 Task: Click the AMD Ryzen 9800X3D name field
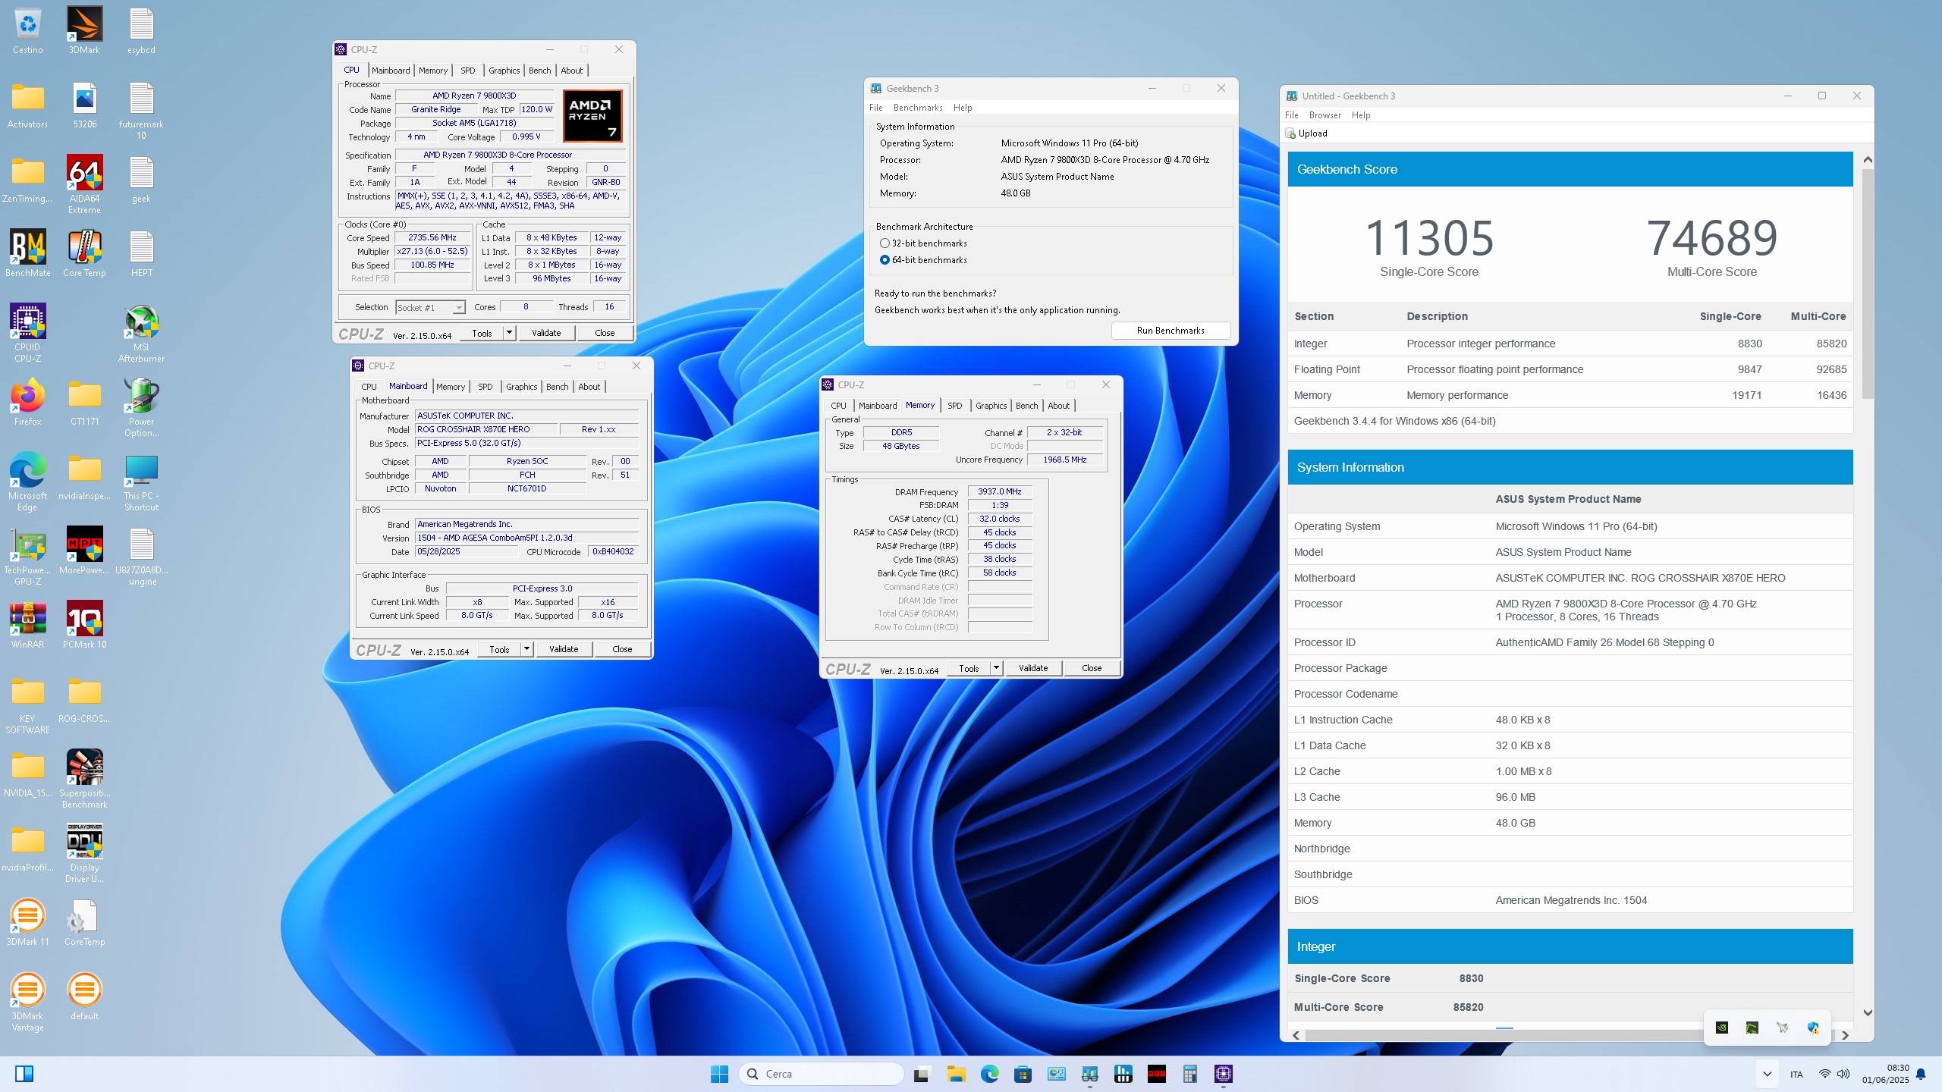tap(474, 96)
